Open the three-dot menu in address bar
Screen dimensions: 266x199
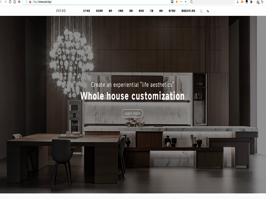[181, 2]
